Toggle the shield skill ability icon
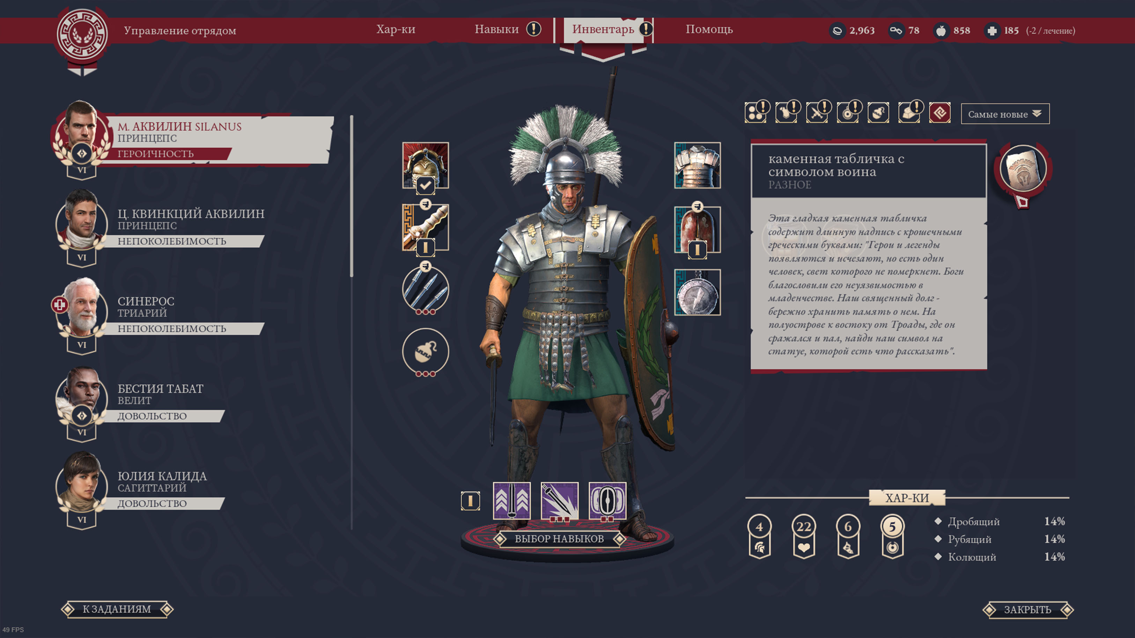 point(607,500)
